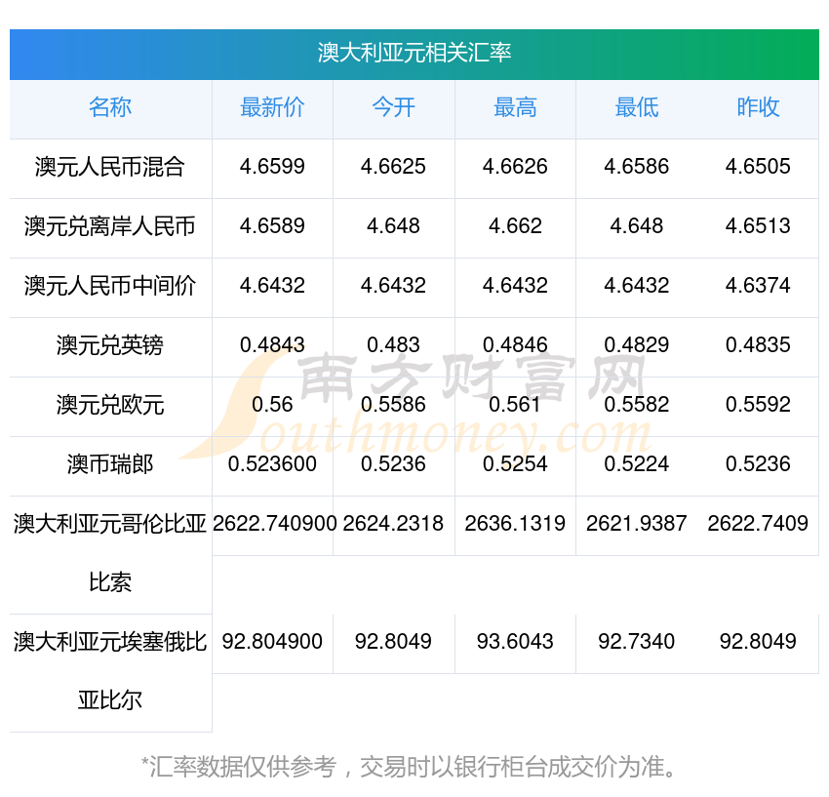Click latest price 2622.740900
The width and height of the screenshot is (829, 797).
(x=274, y=524)
